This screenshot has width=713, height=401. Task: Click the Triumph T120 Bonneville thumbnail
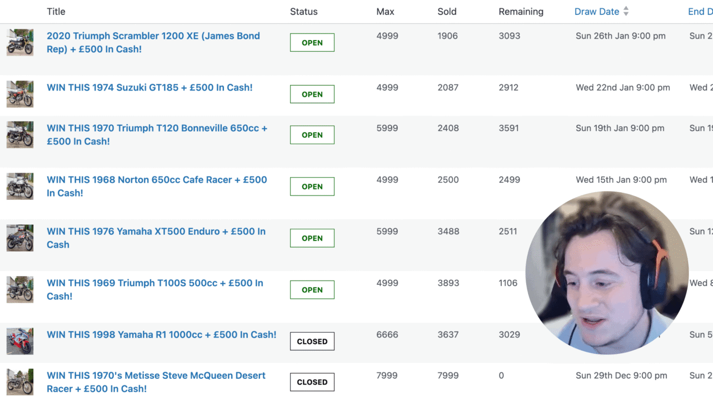(20, 135)
